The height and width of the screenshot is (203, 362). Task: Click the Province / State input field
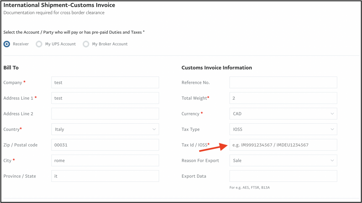point(105,176)
